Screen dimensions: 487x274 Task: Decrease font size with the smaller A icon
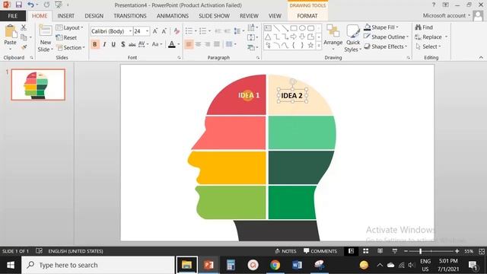(164, 31)
